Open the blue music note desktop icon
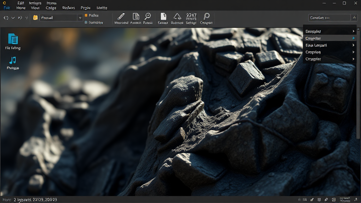Viewport: 361px width, 203px height. 13,60
